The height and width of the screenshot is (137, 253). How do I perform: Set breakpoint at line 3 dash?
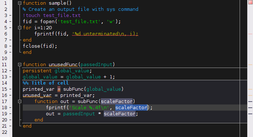(x=10, y=16)
